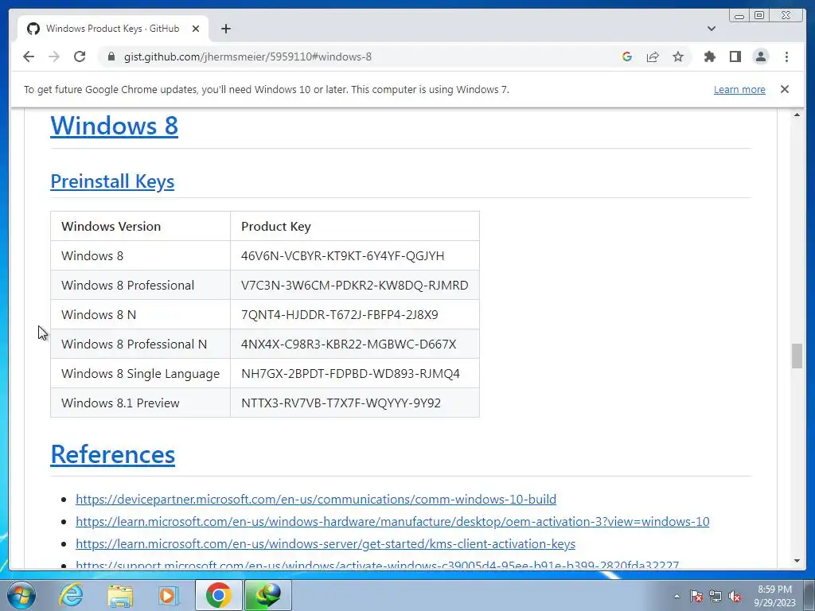
Task: Click the Windows 8 Professional N cell
Action: click(x=140, y=344)
